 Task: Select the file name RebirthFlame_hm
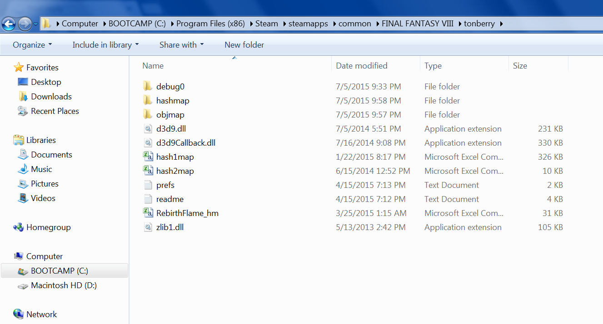(x=187, y=213)
